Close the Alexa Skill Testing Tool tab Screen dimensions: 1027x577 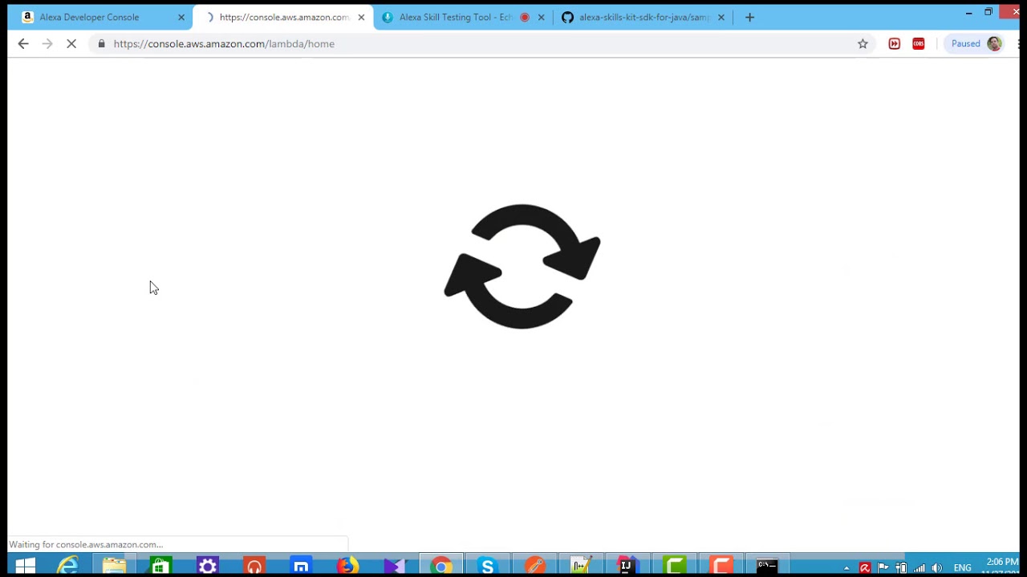point(541,17)
